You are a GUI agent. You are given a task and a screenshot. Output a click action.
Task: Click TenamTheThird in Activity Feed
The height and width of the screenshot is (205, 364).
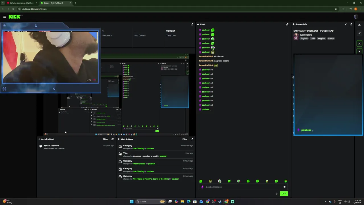pos(51,146)
